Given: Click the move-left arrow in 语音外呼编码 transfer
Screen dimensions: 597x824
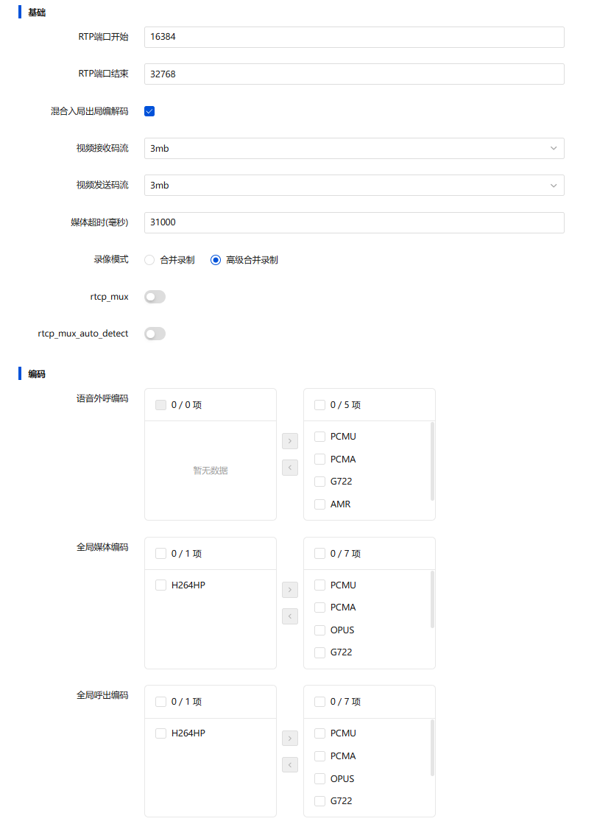Looking at the screenshot, I should coord(290,468).
